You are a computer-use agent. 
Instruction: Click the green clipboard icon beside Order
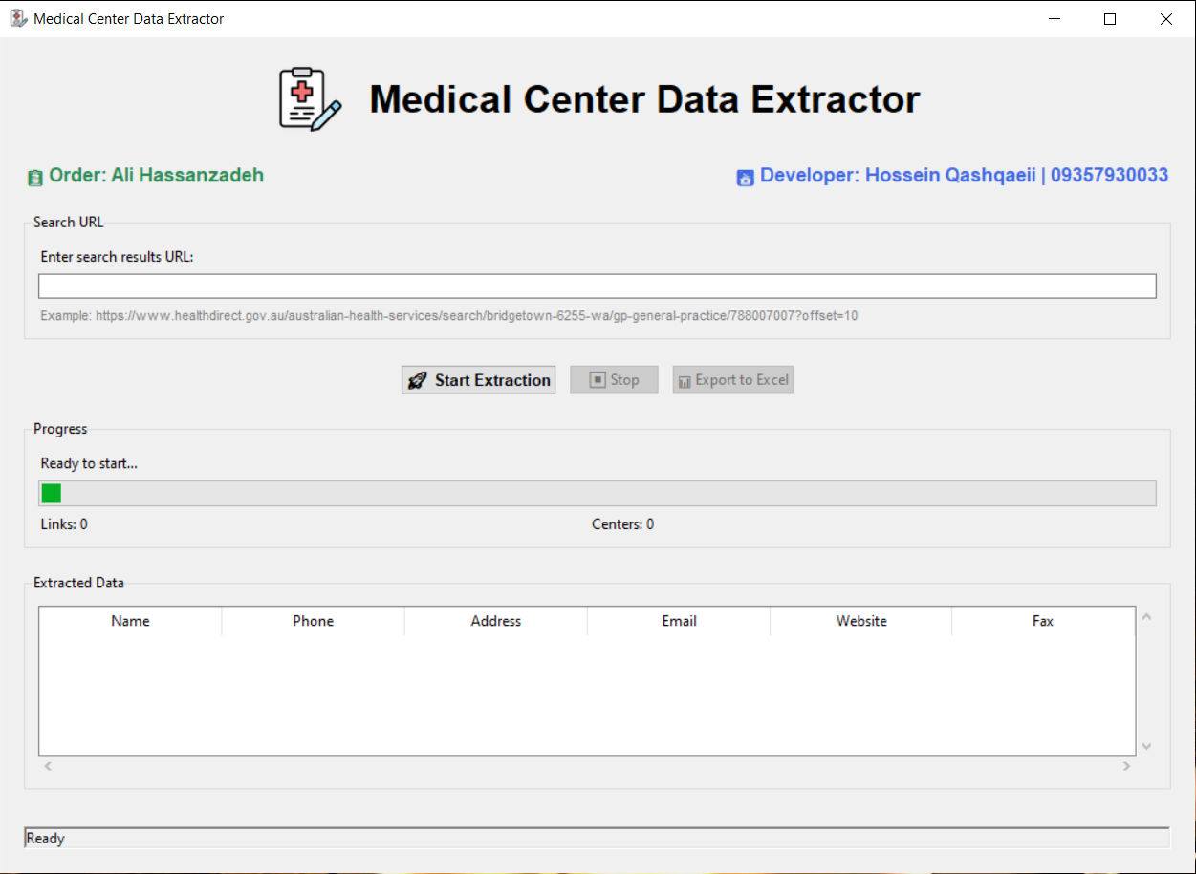click(x=35, y=177)
